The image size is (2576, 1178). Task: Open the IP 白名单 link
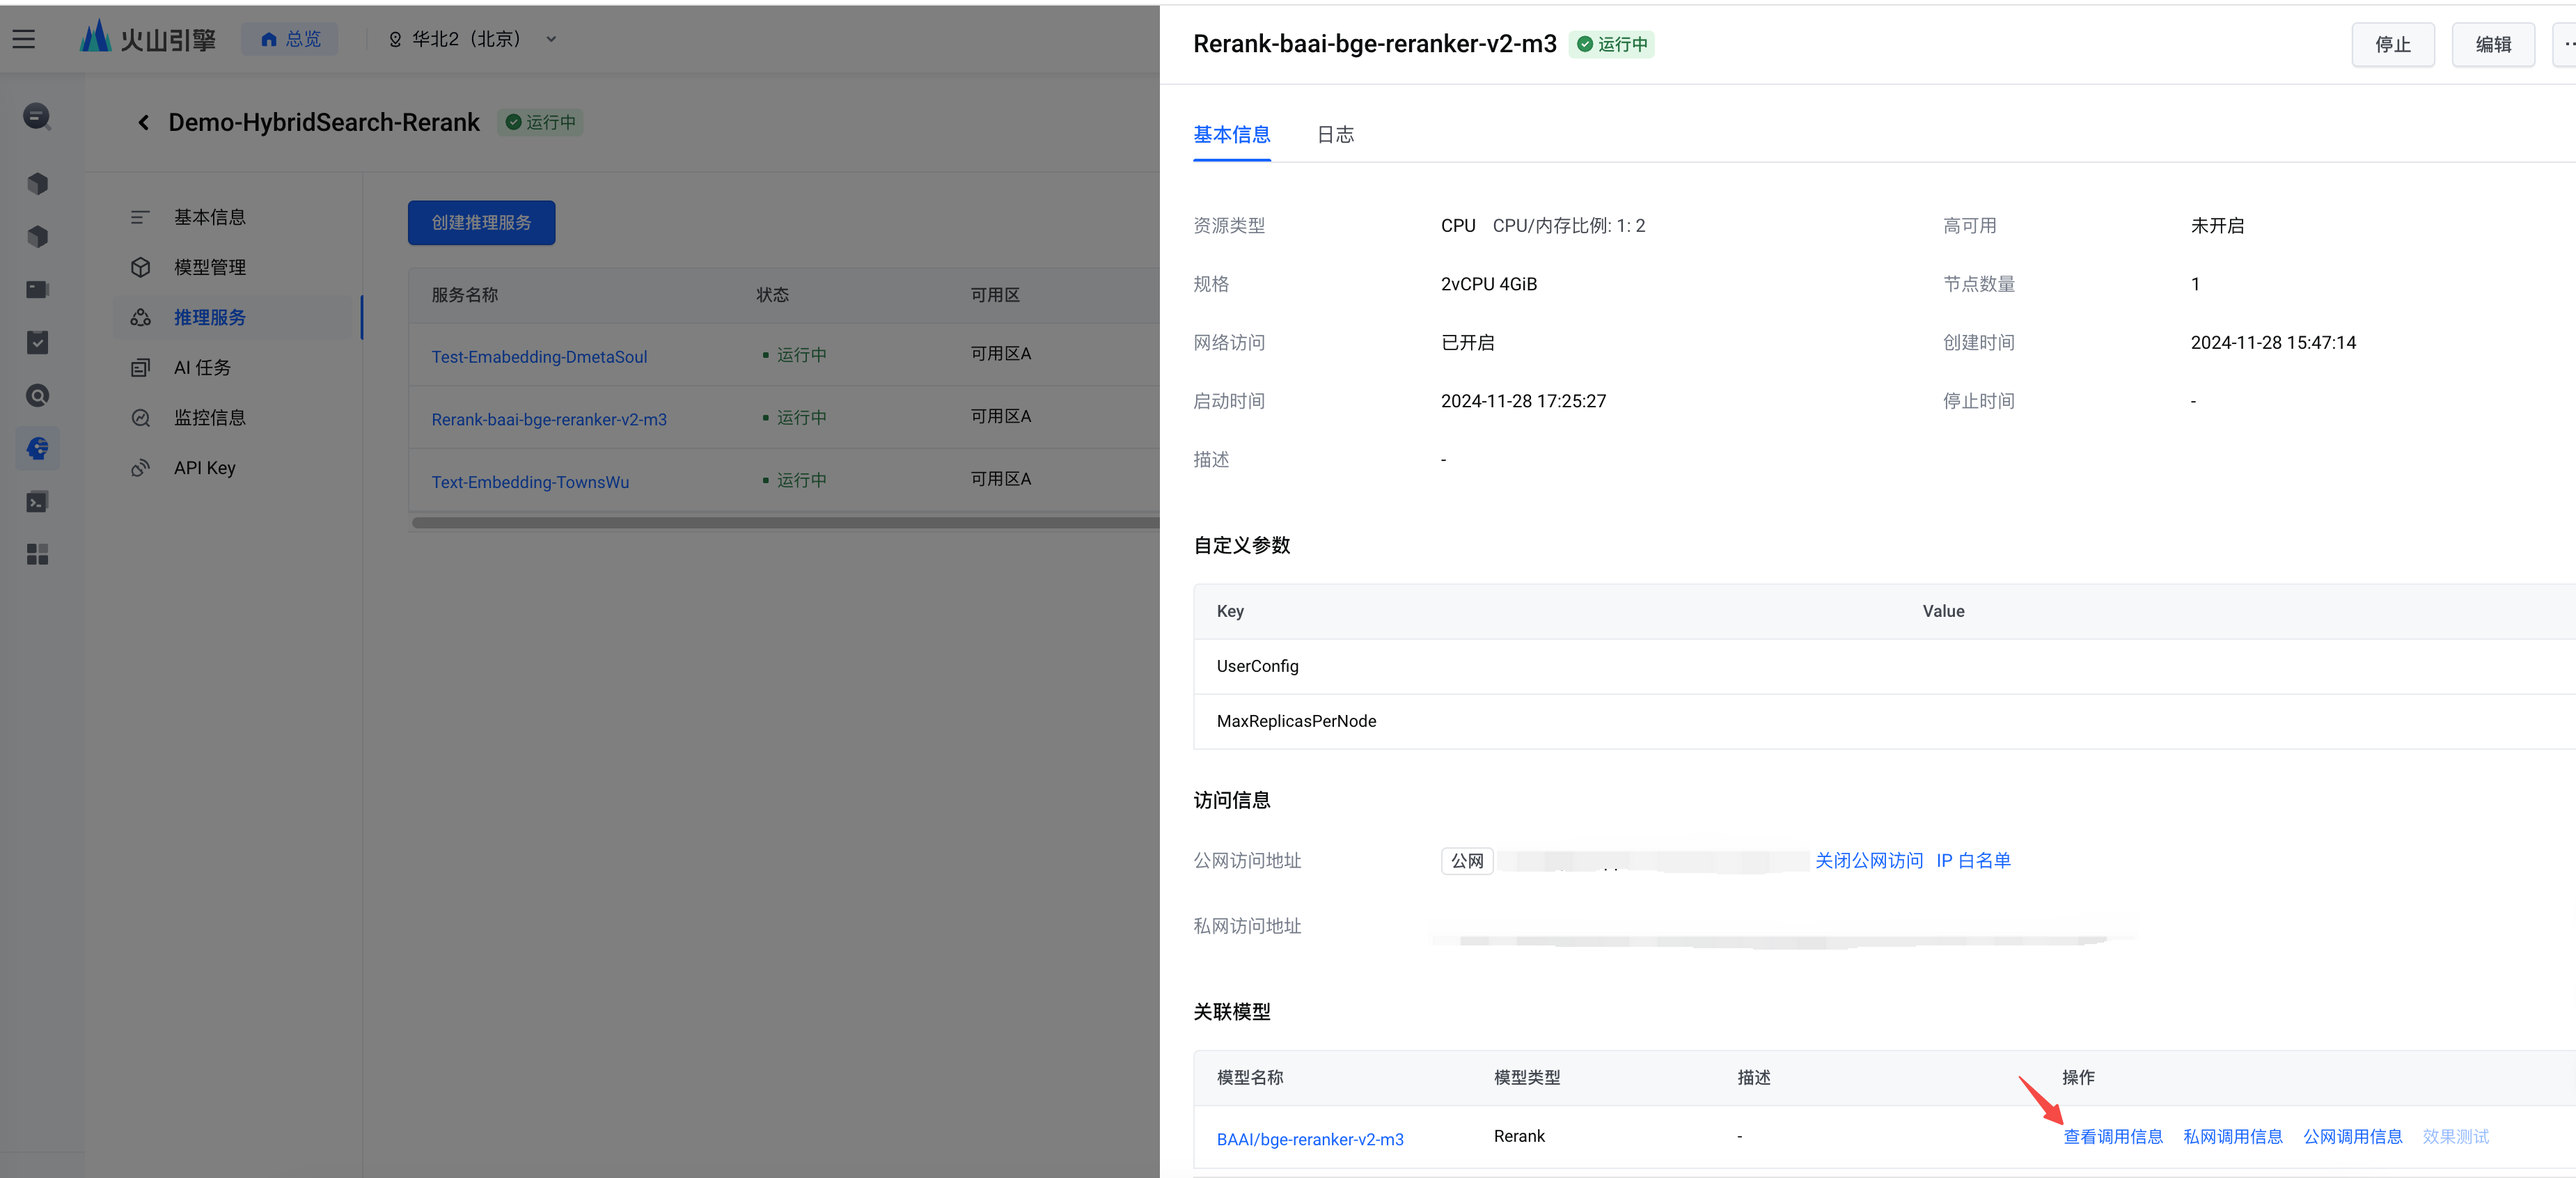point(1973,860)
